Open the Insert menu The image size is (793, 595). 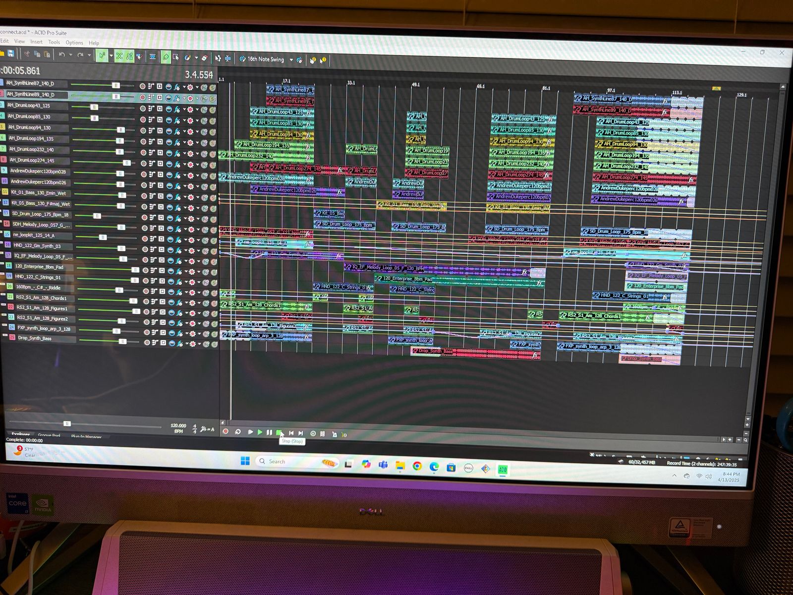tap(36, 42)
